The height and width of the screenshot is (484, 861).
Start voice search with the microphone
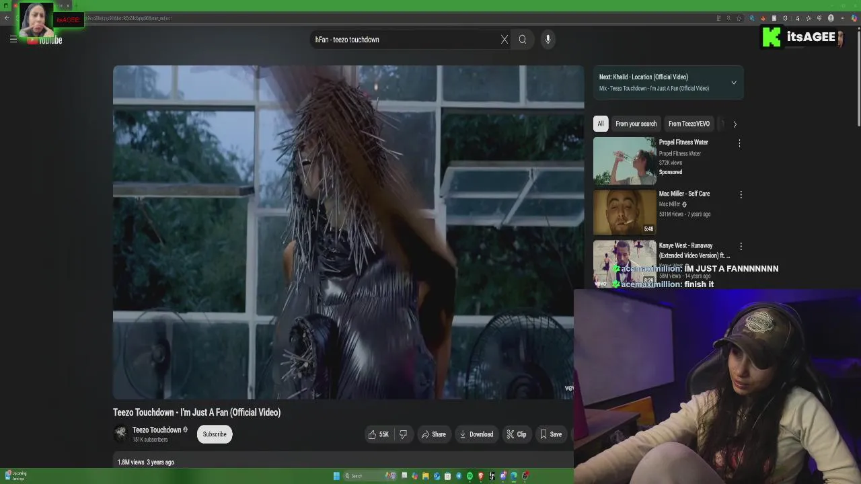(x=548, y=40)
